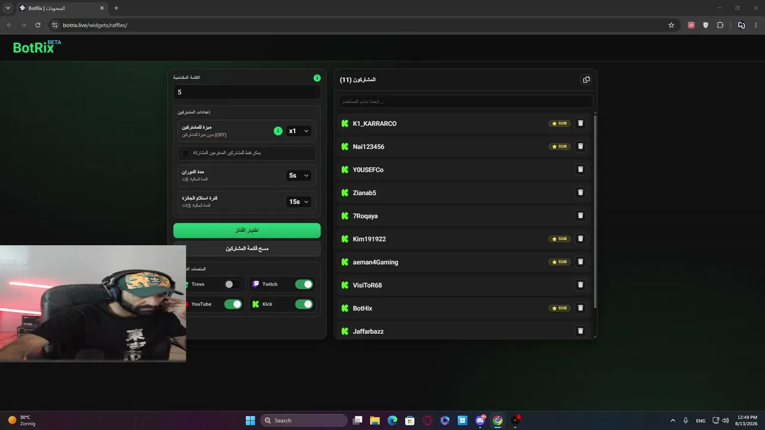The width and height of the screenshot is (765, 430).
Task: Select participant name VisiToR68
Action: click(x=368, y=285)
